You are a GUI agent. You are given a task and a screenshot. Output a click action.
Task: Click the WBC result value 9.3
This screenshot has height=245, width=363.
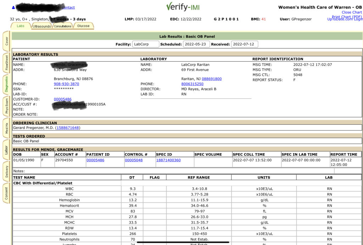coord(133,189)
